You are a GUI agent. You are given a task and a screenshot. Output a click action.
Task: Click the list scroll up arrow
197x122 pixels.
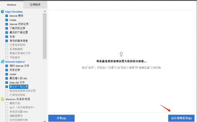click(45, 11)
